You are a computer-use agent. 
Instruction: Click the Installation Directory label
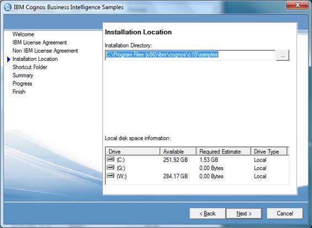pyautogui.click(x=128, y=45)
